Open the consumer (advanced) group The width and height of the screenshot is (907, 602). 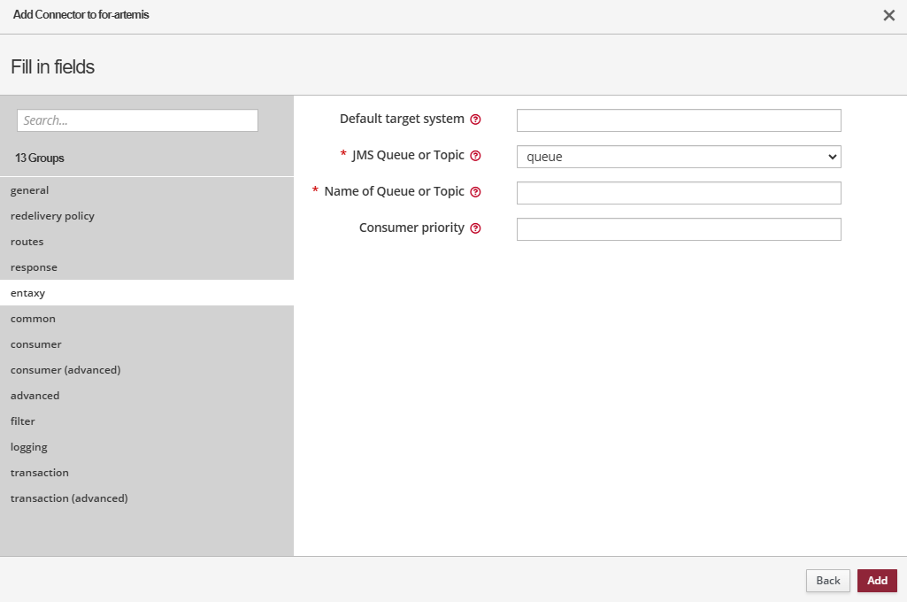(65, 370)
